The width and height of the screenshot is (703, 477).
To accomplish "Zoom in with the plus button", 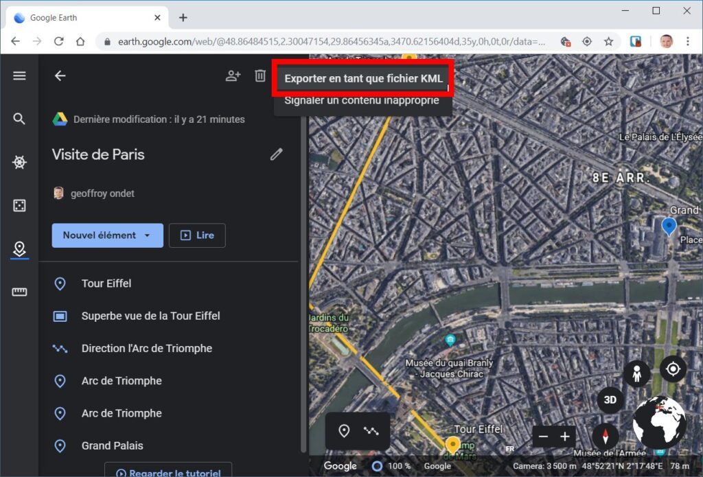I will (x=565, y=437).
